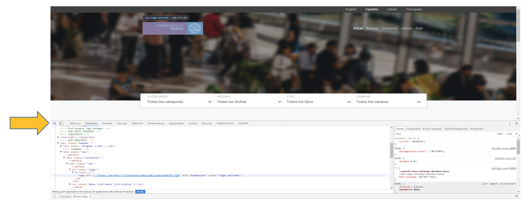Toggle the device toolbar icon
This screenshot has width=529, height=204.
[x=61, y=123]
